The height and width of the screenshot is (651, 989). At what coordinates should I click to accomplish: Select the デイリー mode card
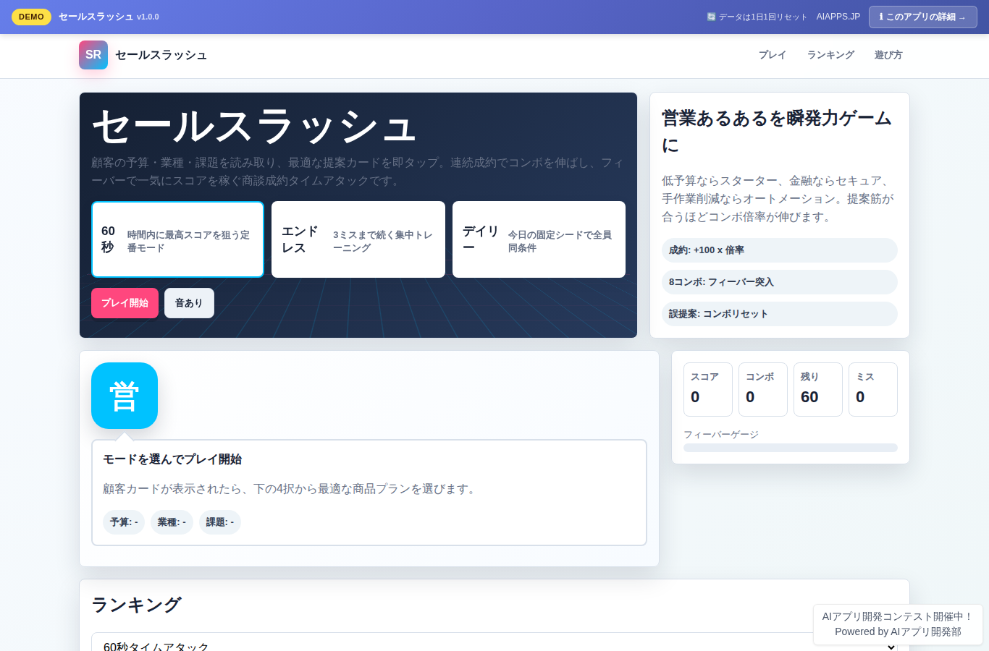tap(539, 239)
